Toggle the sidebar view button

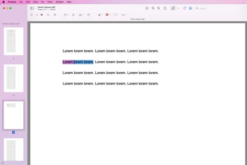[x=32, y=8]
